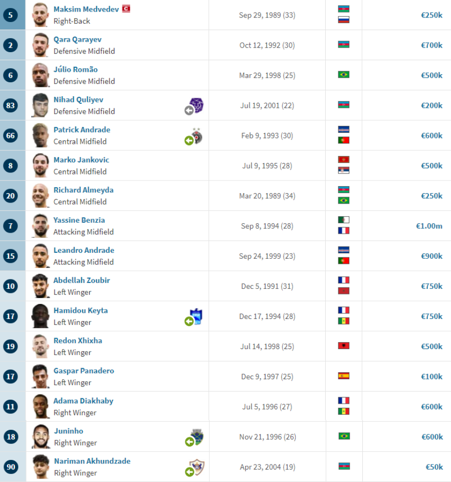Click red flag icon beside Maksim Medvedev's name
This screenshot has width=451, height=482.
[x=126, y=9]
